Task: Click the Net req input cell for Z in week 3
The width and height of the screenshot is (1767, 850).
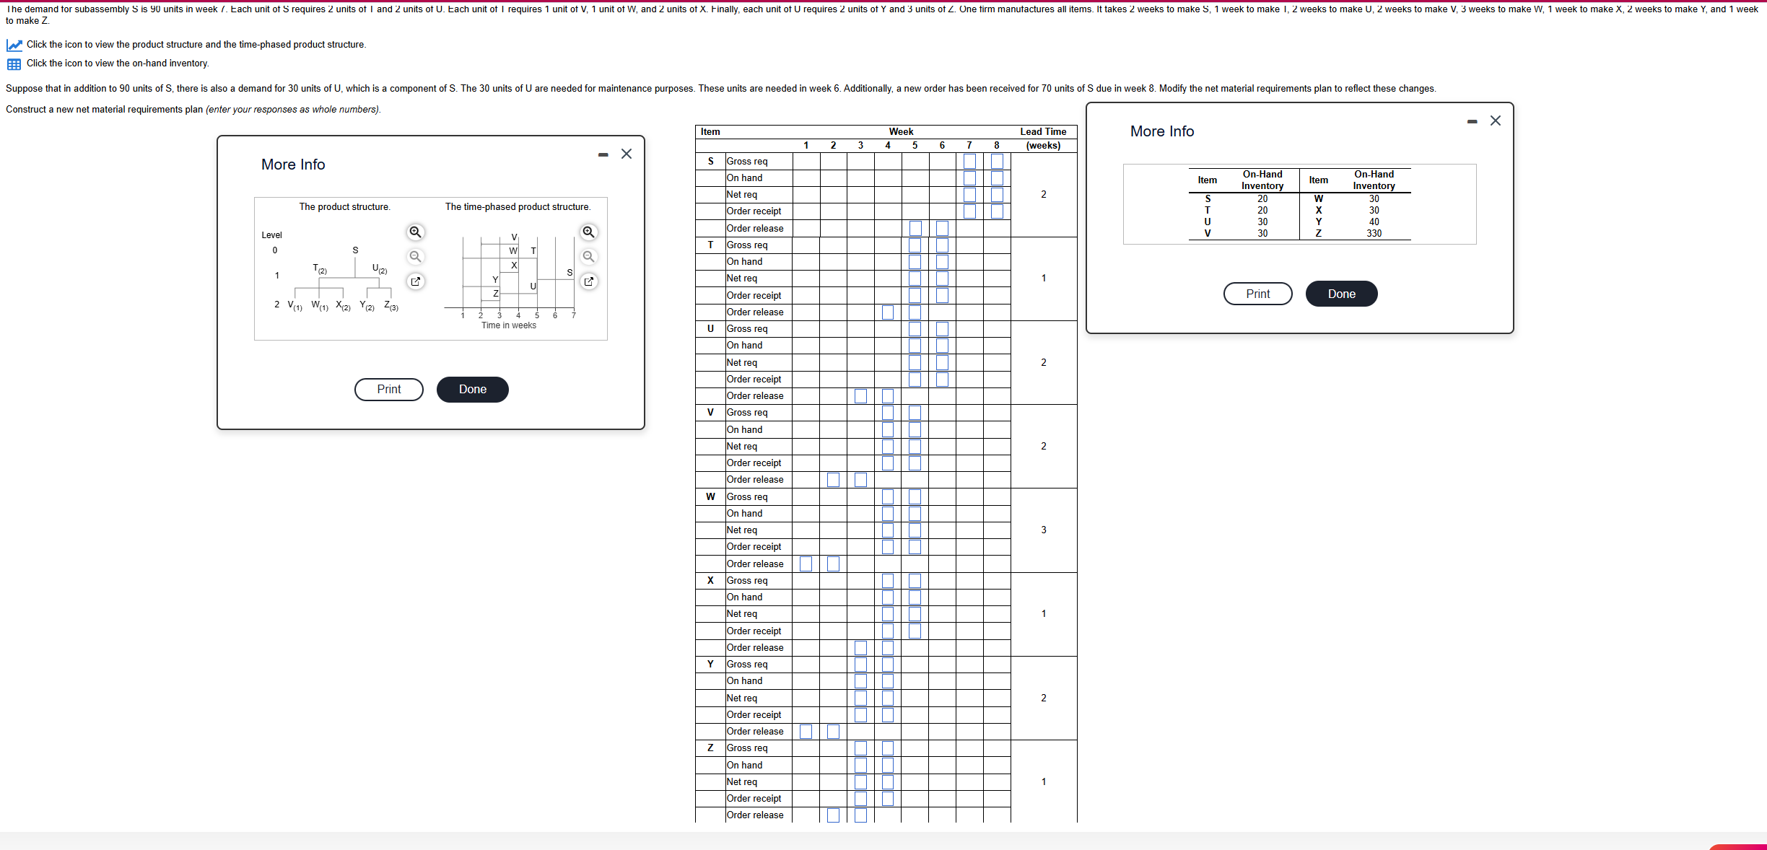Action: tap(860, 781)
